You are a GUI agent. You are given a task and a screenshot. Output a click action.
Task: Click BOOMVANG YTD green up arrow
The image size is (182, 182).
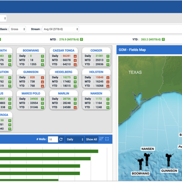42,65
